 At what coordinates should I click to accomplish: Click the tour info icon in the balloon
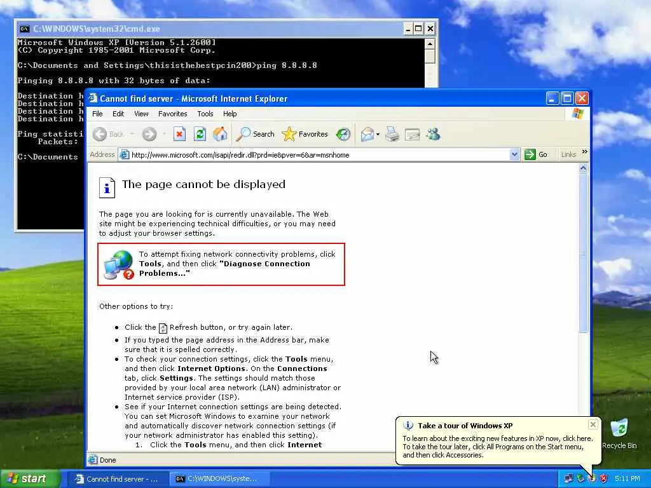click(x=408, y=425)
